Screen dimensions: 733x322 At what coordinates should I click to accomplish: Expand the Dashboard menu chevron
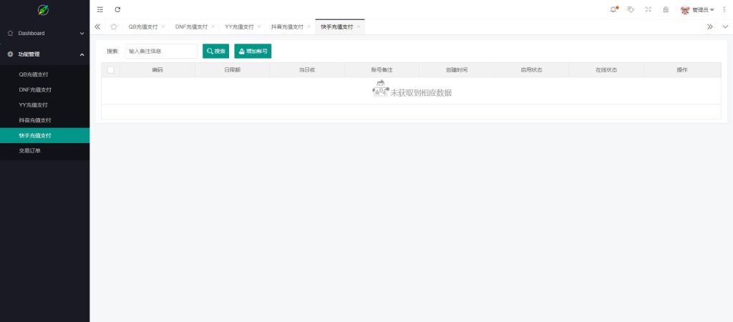82,33
